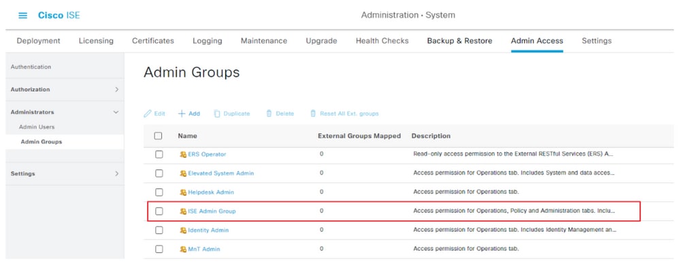Click the ISE Admin Group description text
Image resolution: width=679 pixels, height=268 pixels.
click(514, 212)
